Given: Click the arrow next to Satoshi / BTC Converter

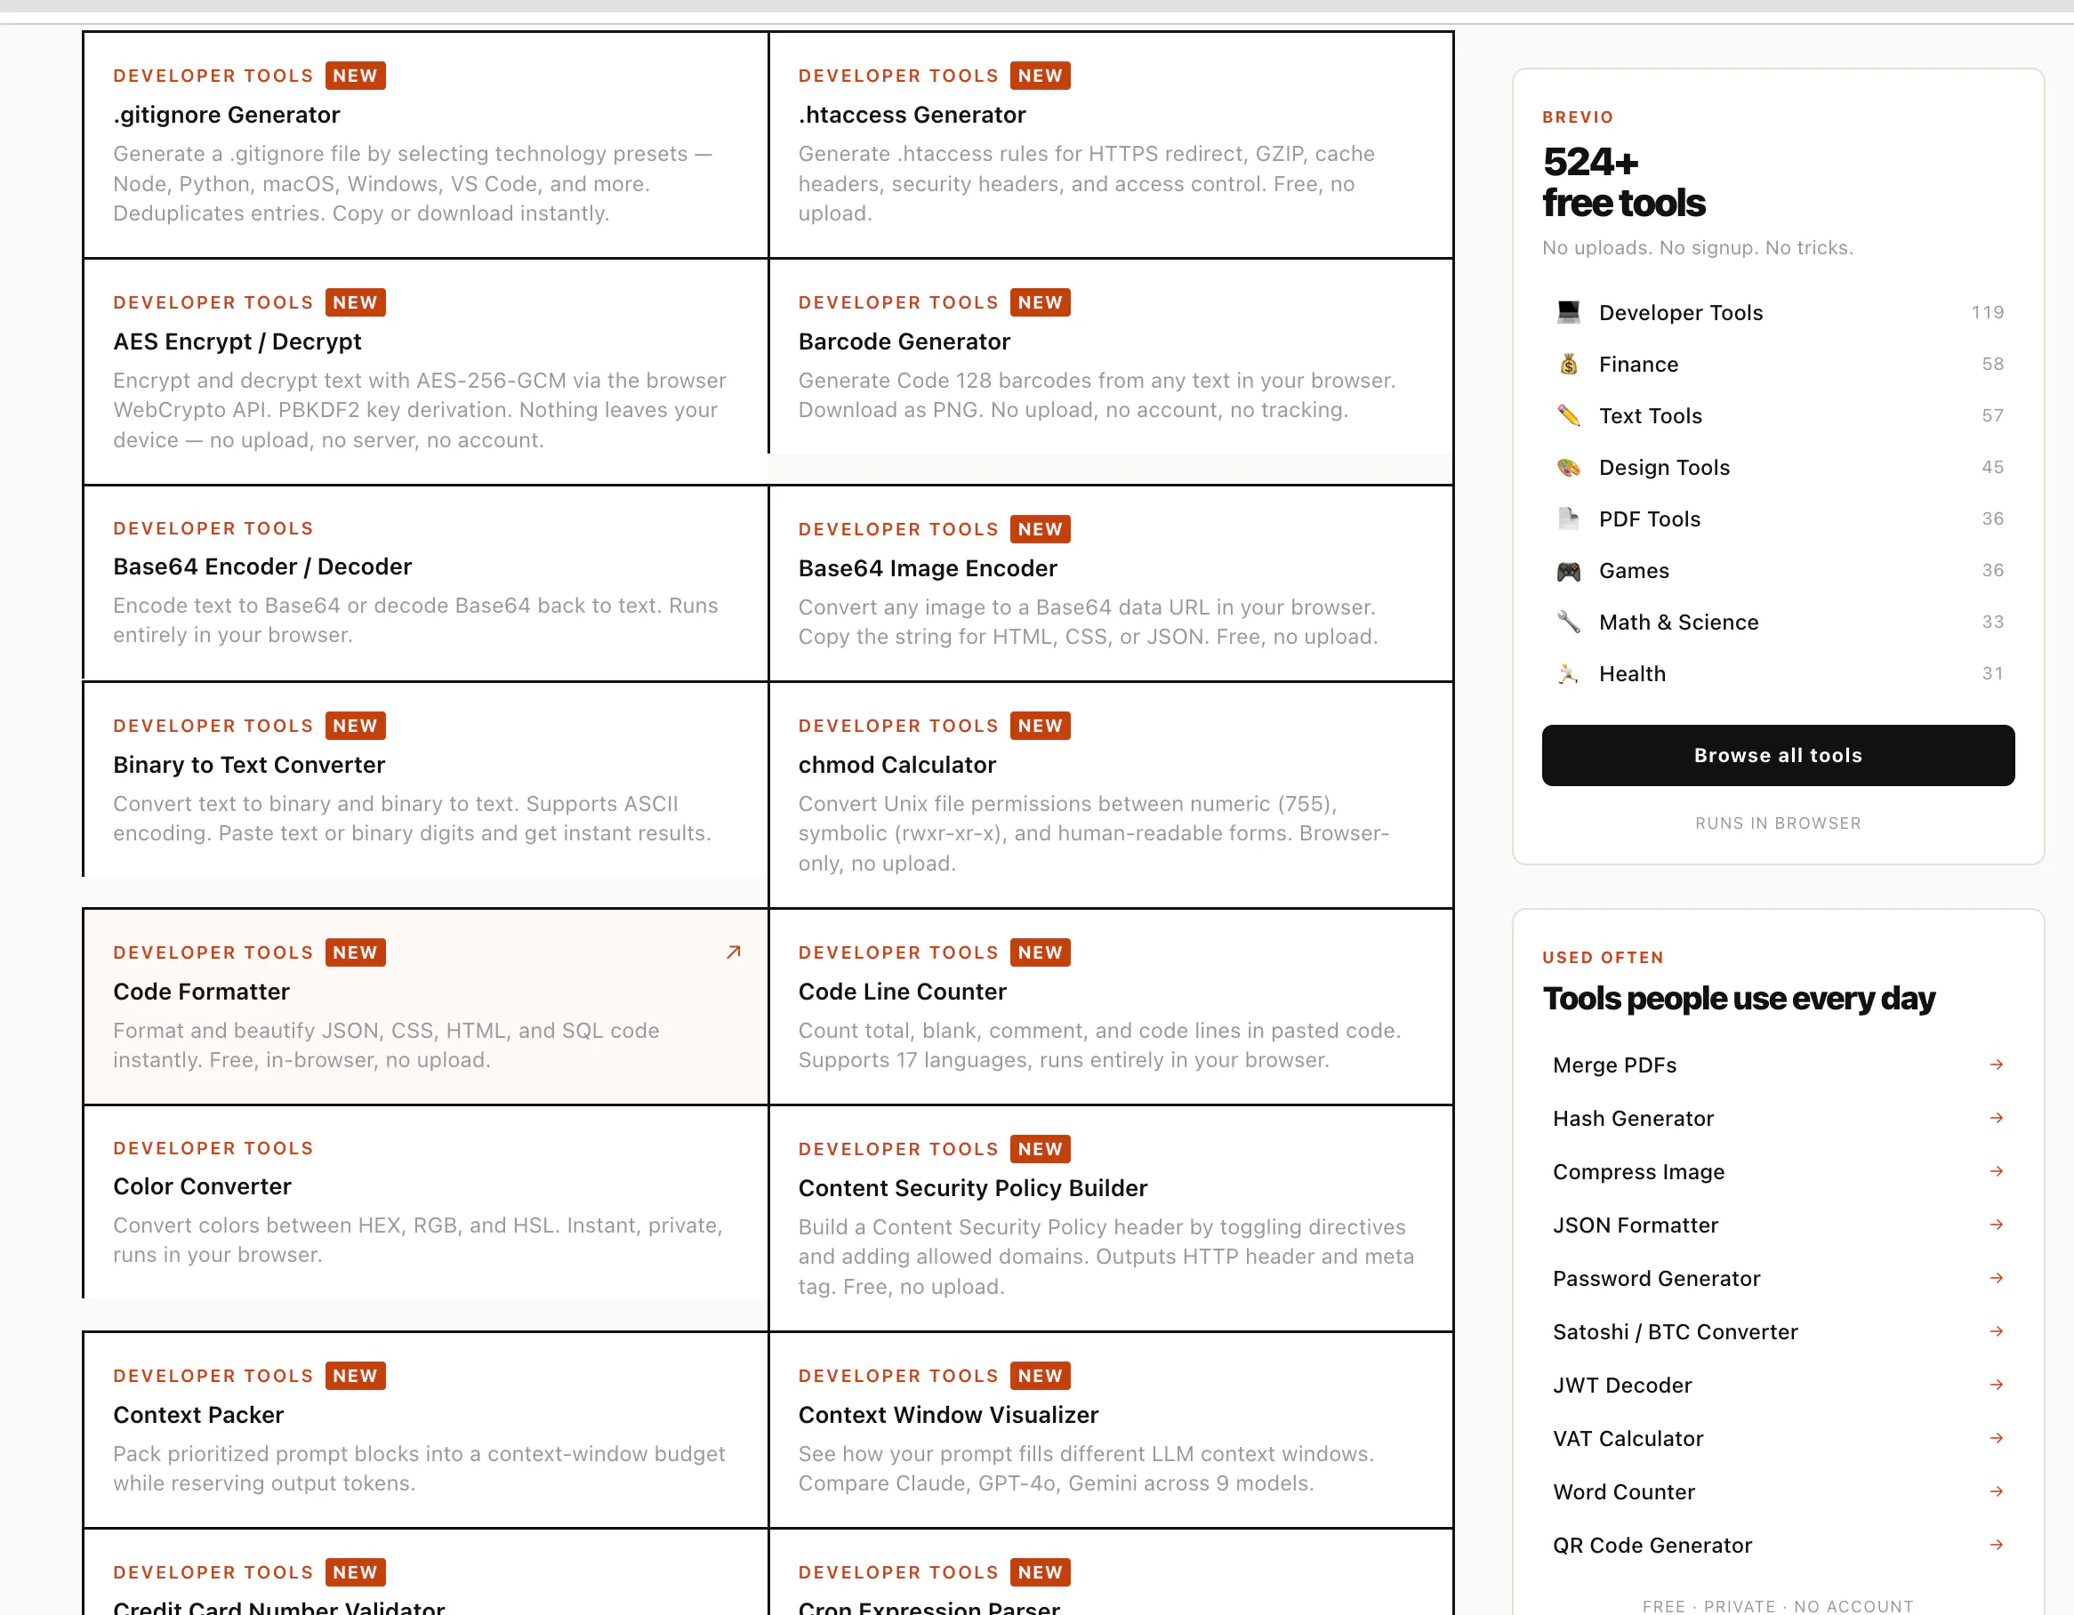Looking at the screenshot, I should [x=1996, y=1331].
